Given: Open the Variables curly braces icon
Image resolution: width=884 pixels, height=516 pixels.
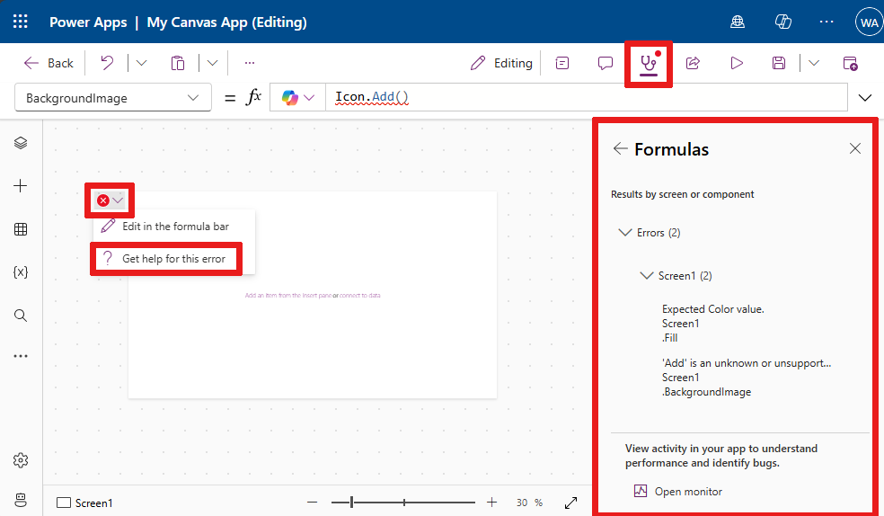Looking at the screenshot, I should point(21,272).
